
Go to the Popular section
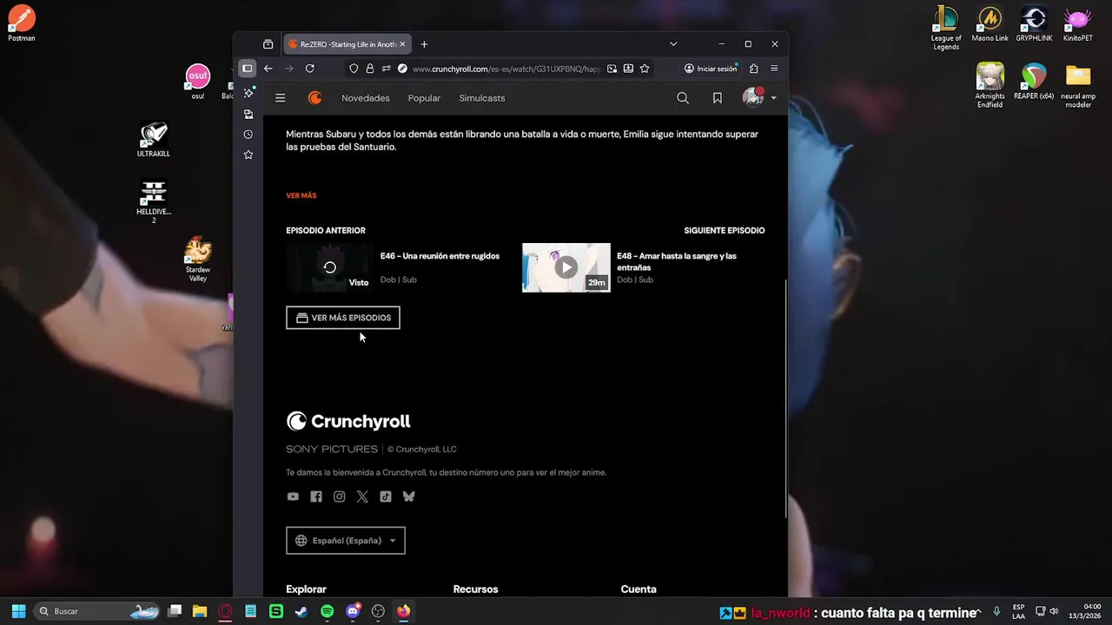424,98
